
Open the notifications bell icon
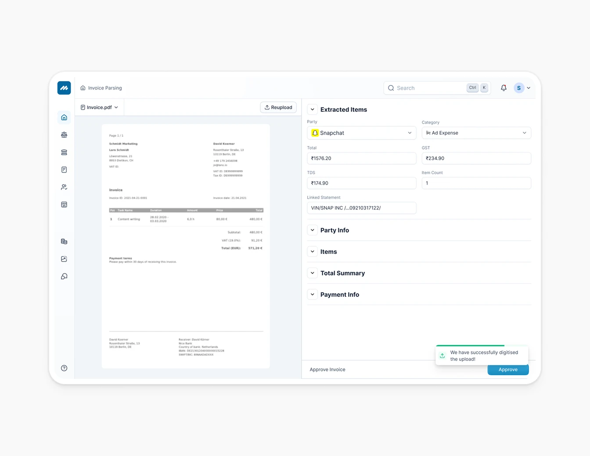click(x=504, y=88)
